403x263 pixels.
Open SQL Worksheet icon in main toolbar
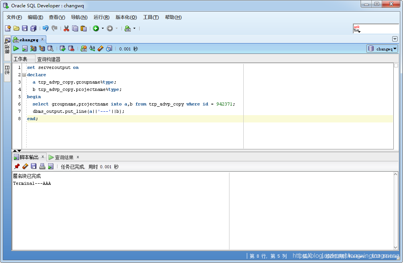pos(128,28)
